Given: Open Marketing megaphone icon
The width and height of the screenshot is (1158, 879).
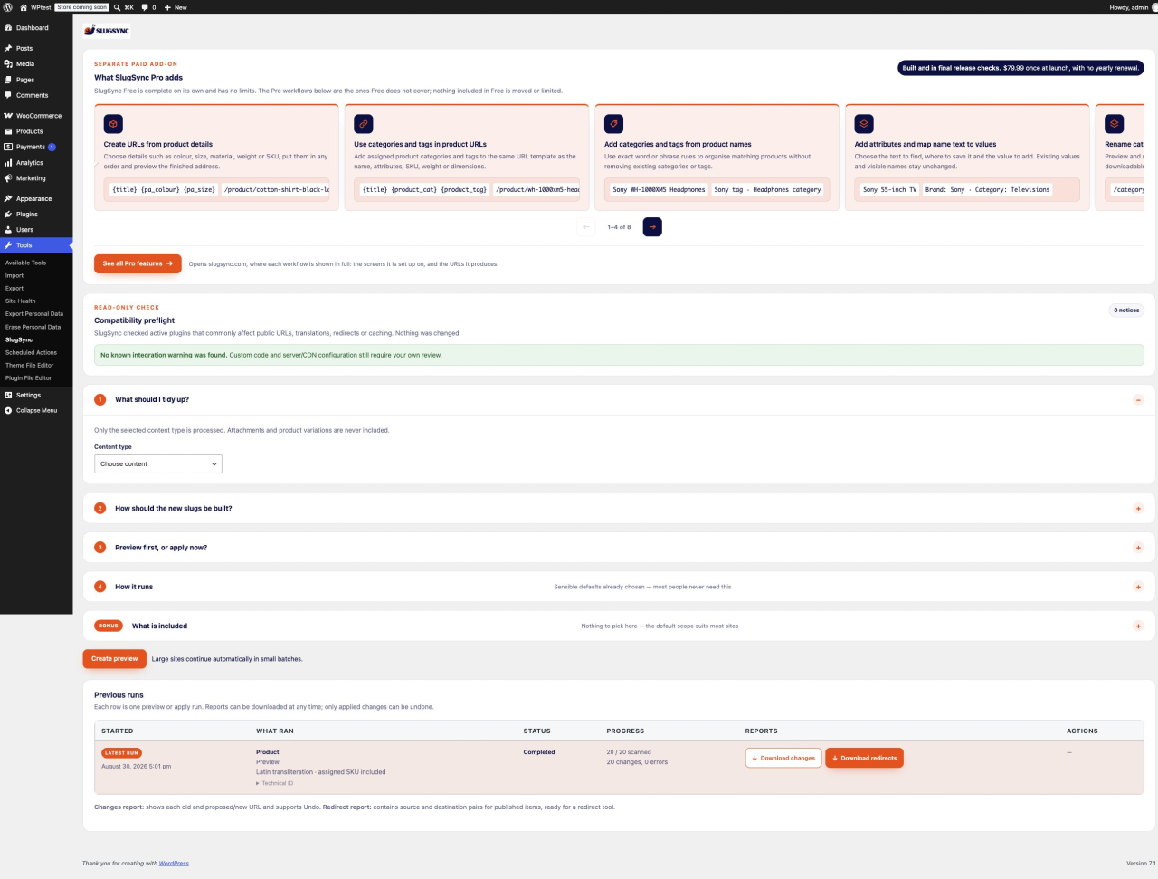Looking at the screenshot, I should 8,178.
